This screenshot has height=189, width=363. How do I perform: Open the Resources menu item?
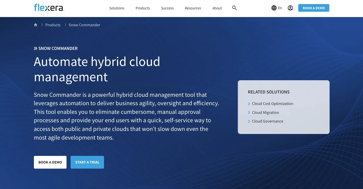(x=193, y=8)
